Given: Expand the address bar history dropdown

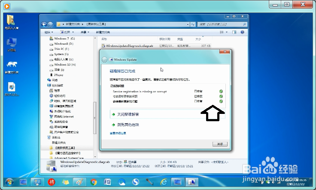Looking at the screenshot, I should coord(188,25).
